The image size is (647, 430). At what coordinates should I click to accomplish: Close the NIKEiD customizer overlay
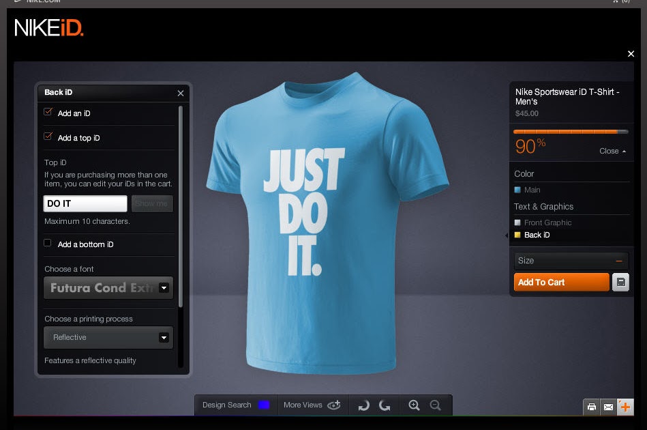pyautogui.click(x=631, y=54)
